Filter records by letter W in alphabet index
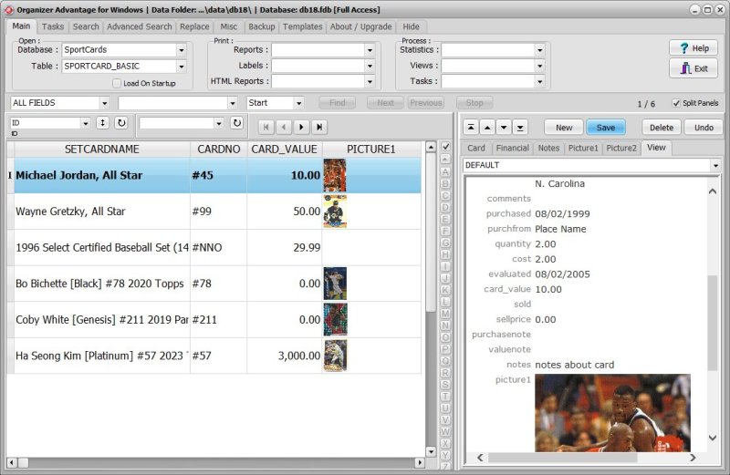730x475 pixels. point(445,432)
